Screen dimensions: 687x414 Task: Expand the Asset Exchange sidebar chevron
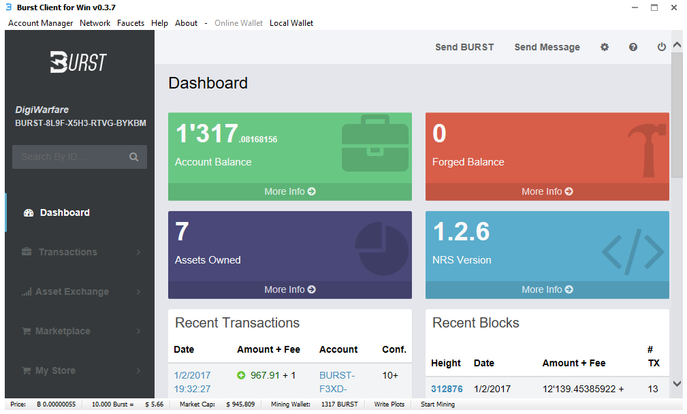point(138,291)
